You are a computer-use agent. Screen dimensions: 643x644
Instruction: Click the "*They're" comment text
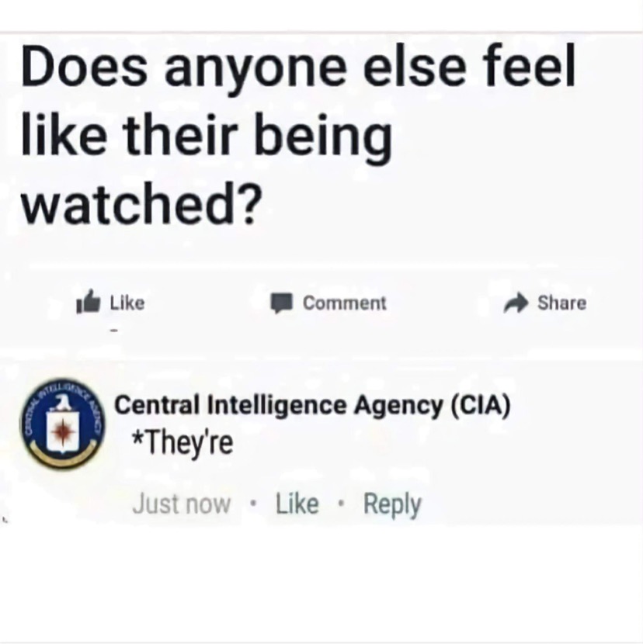pos(182,443)
